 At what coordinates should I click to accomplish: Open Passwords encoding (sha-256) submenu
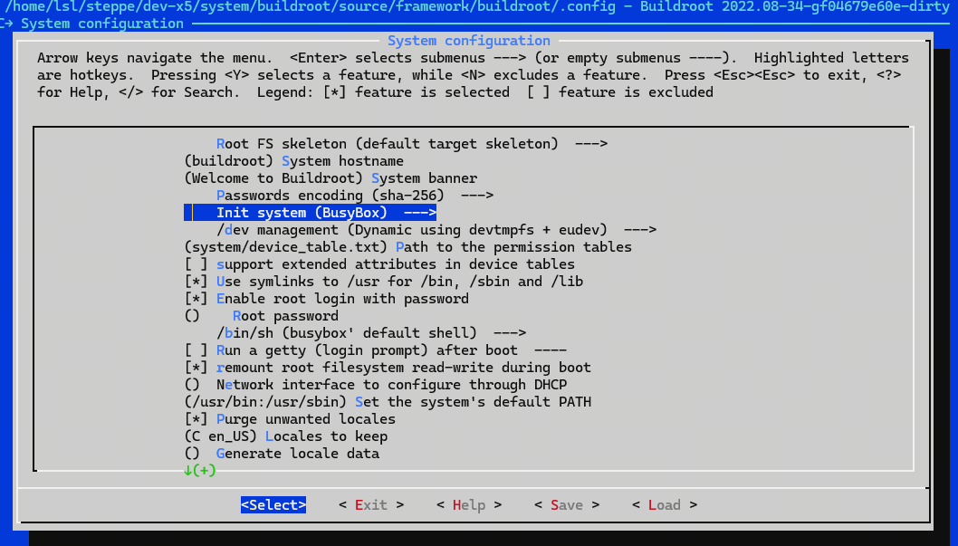(x=354, y=196)
